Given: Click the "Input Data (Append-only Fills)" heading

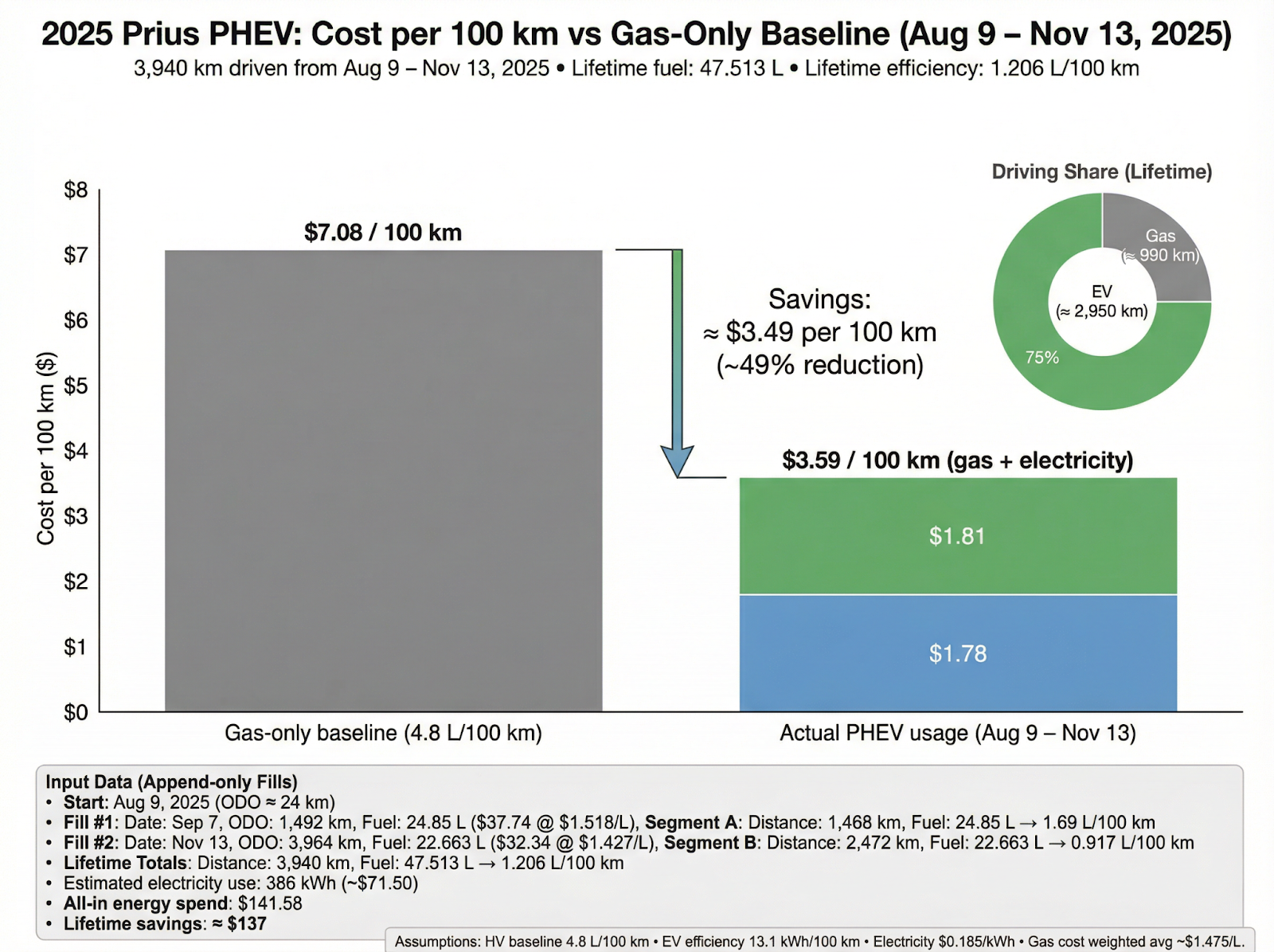Looking at the screenshot, I should pos(171,782).
